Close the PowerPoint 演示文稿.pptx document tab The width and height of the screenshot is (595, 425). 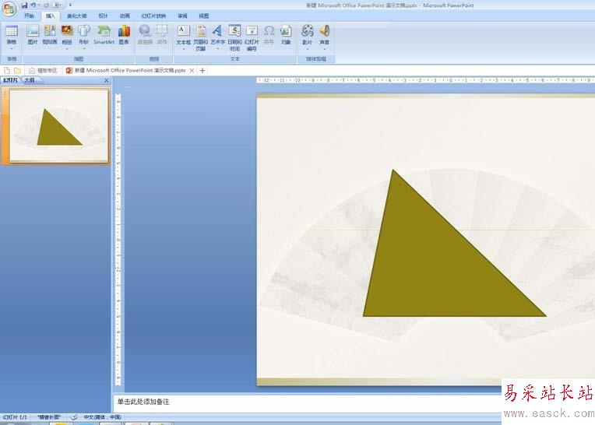(x=192, y=71)
